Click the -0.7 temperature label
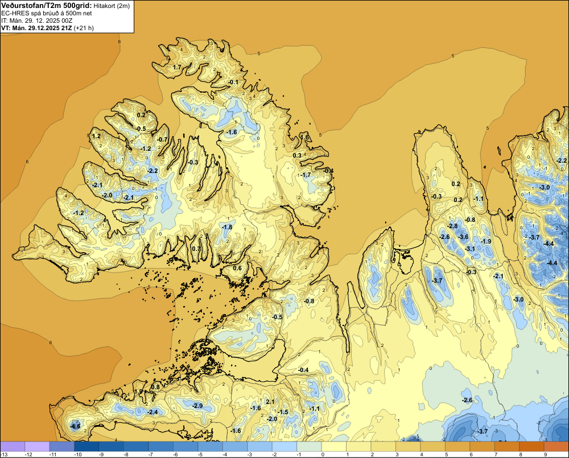 click(x=163, y=139)
